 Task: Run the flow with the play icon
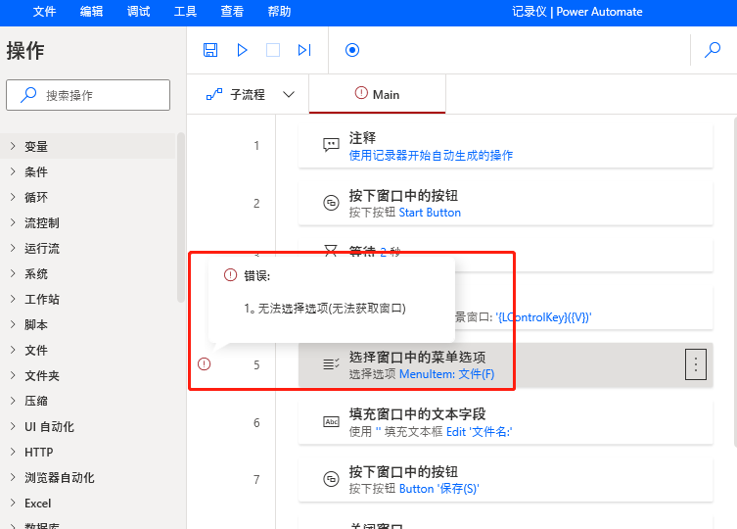point(242,50)
